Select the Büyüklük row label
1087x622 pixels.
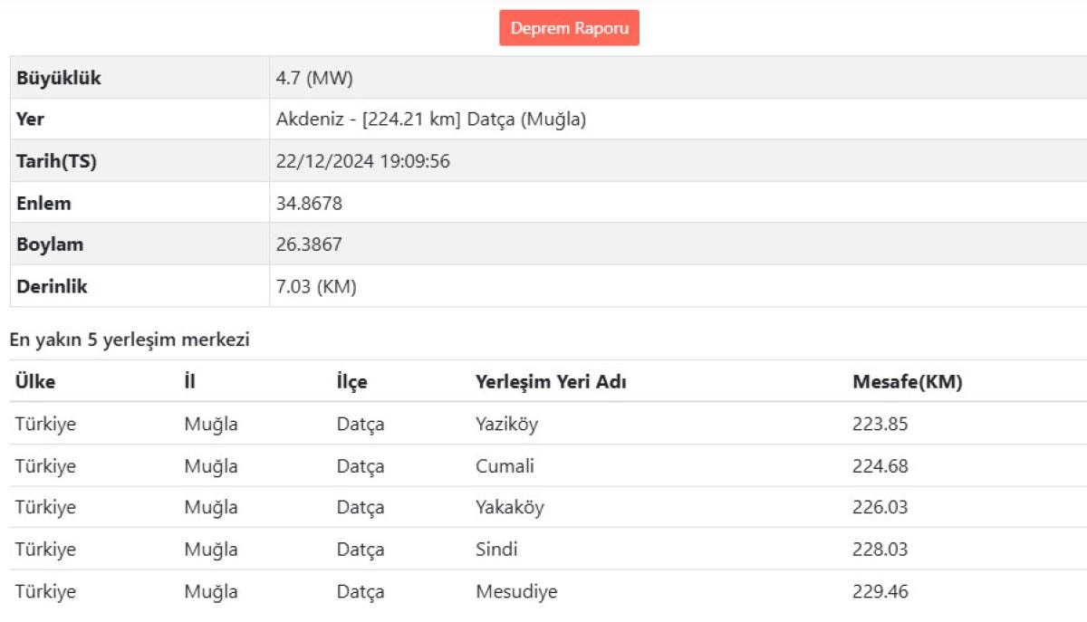tap(59, 78)
